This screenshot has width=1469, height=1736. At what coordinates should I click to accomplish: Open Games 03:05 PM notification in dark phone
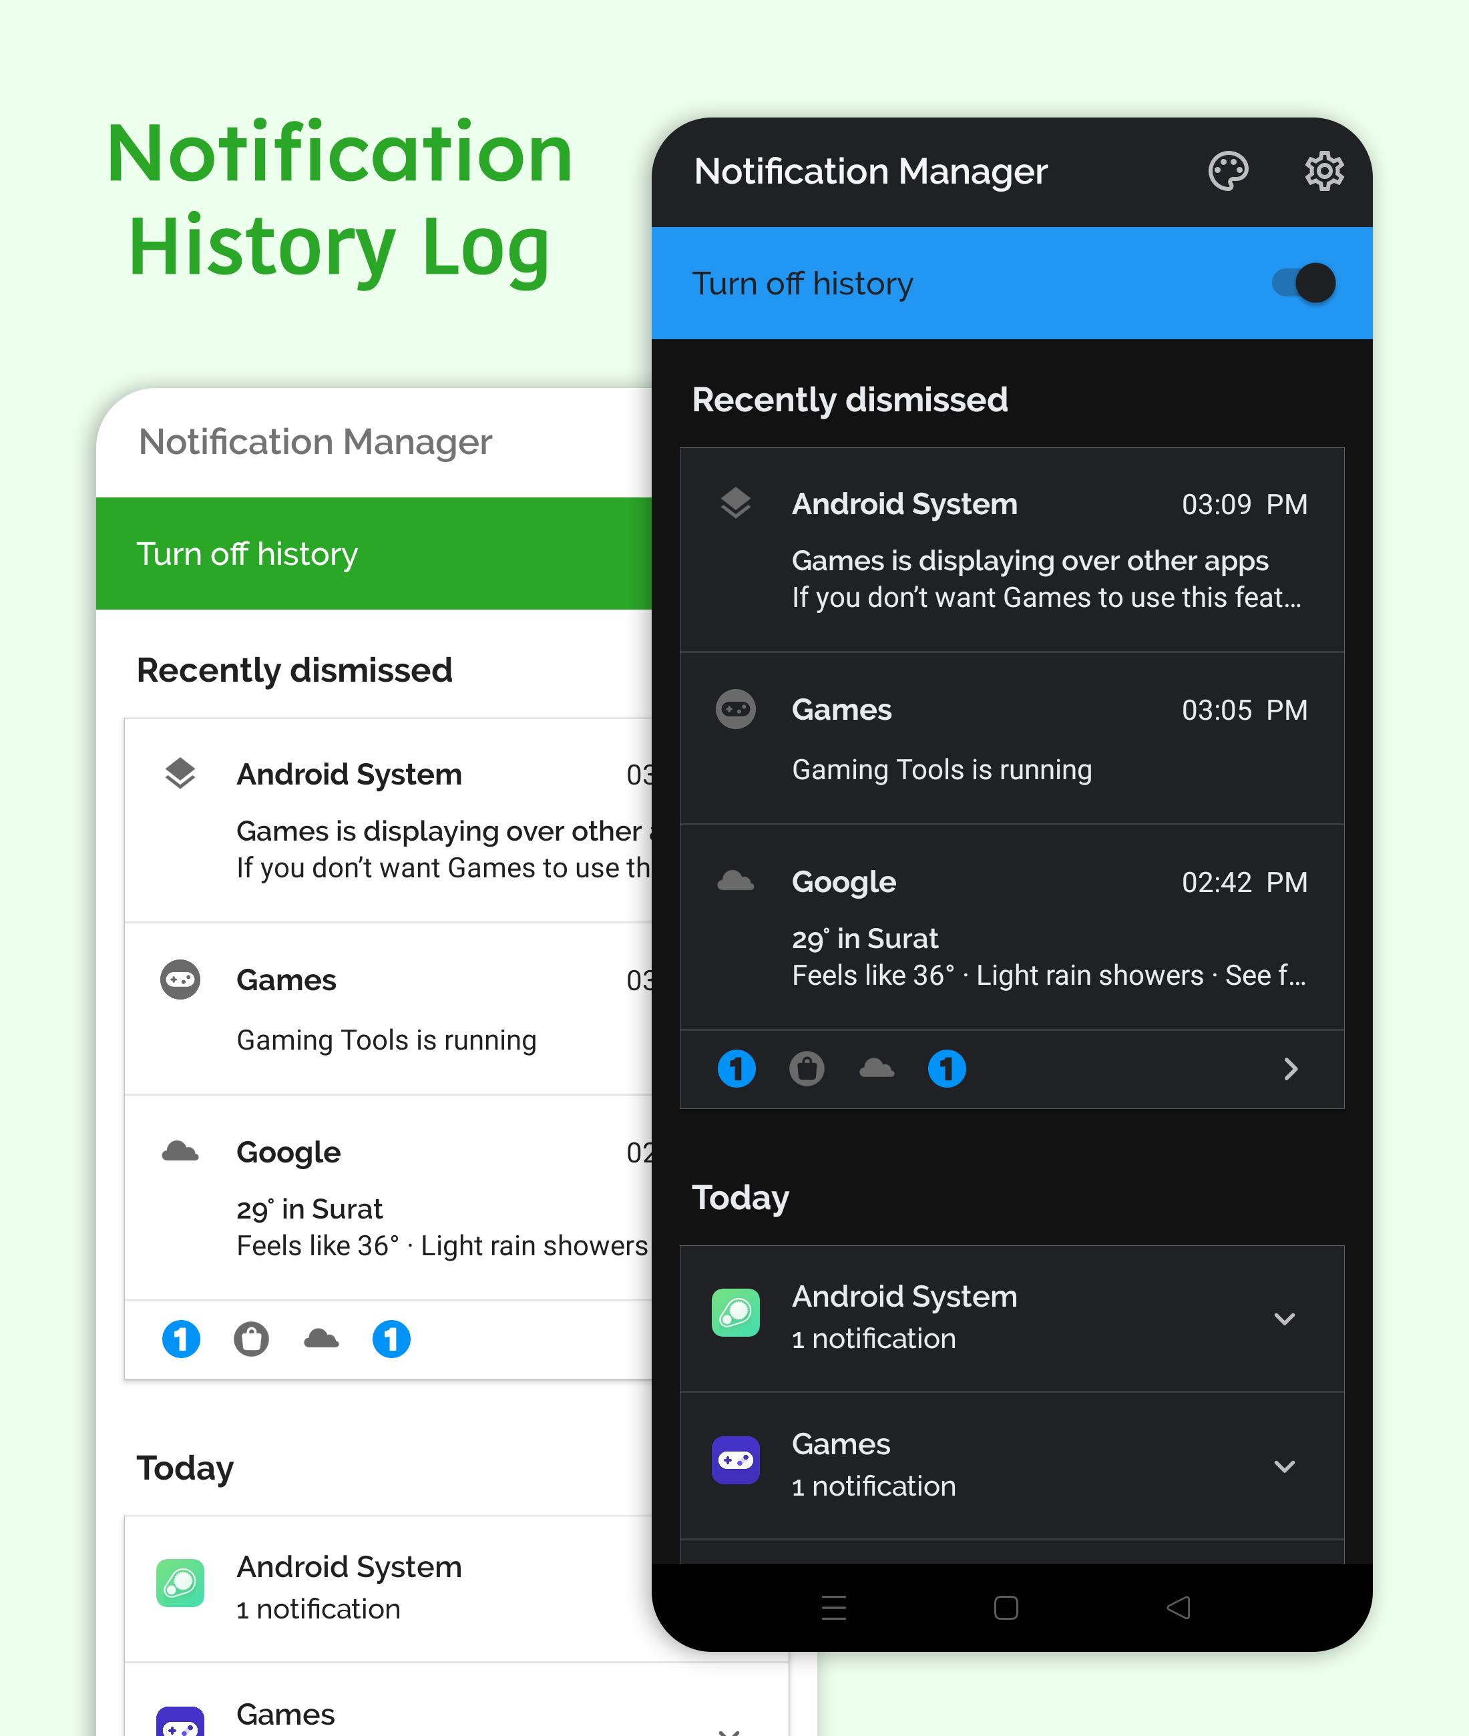(1012, 738)
